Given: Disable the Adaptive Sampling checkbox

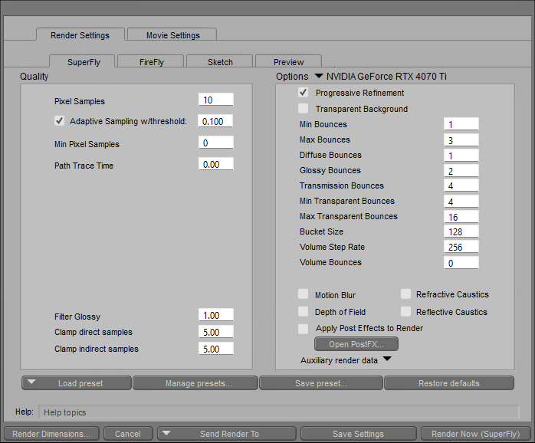Looking at the screenshot, I should [60, 121].
